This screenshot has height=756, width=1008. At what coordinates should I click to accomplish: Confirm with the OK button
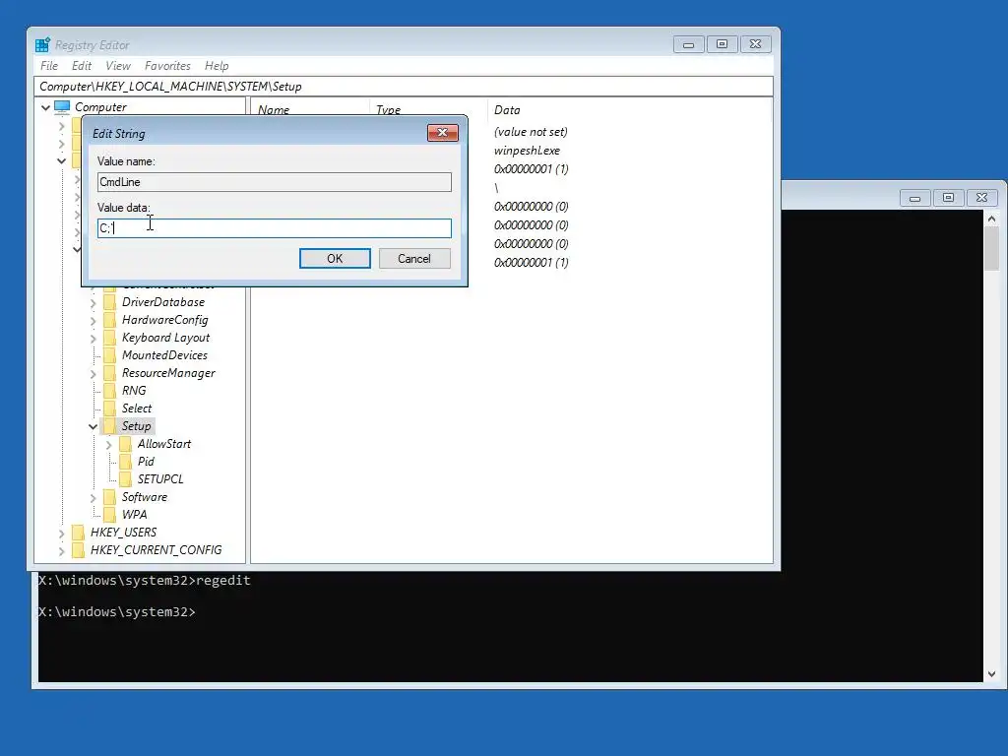pos(335,259)
